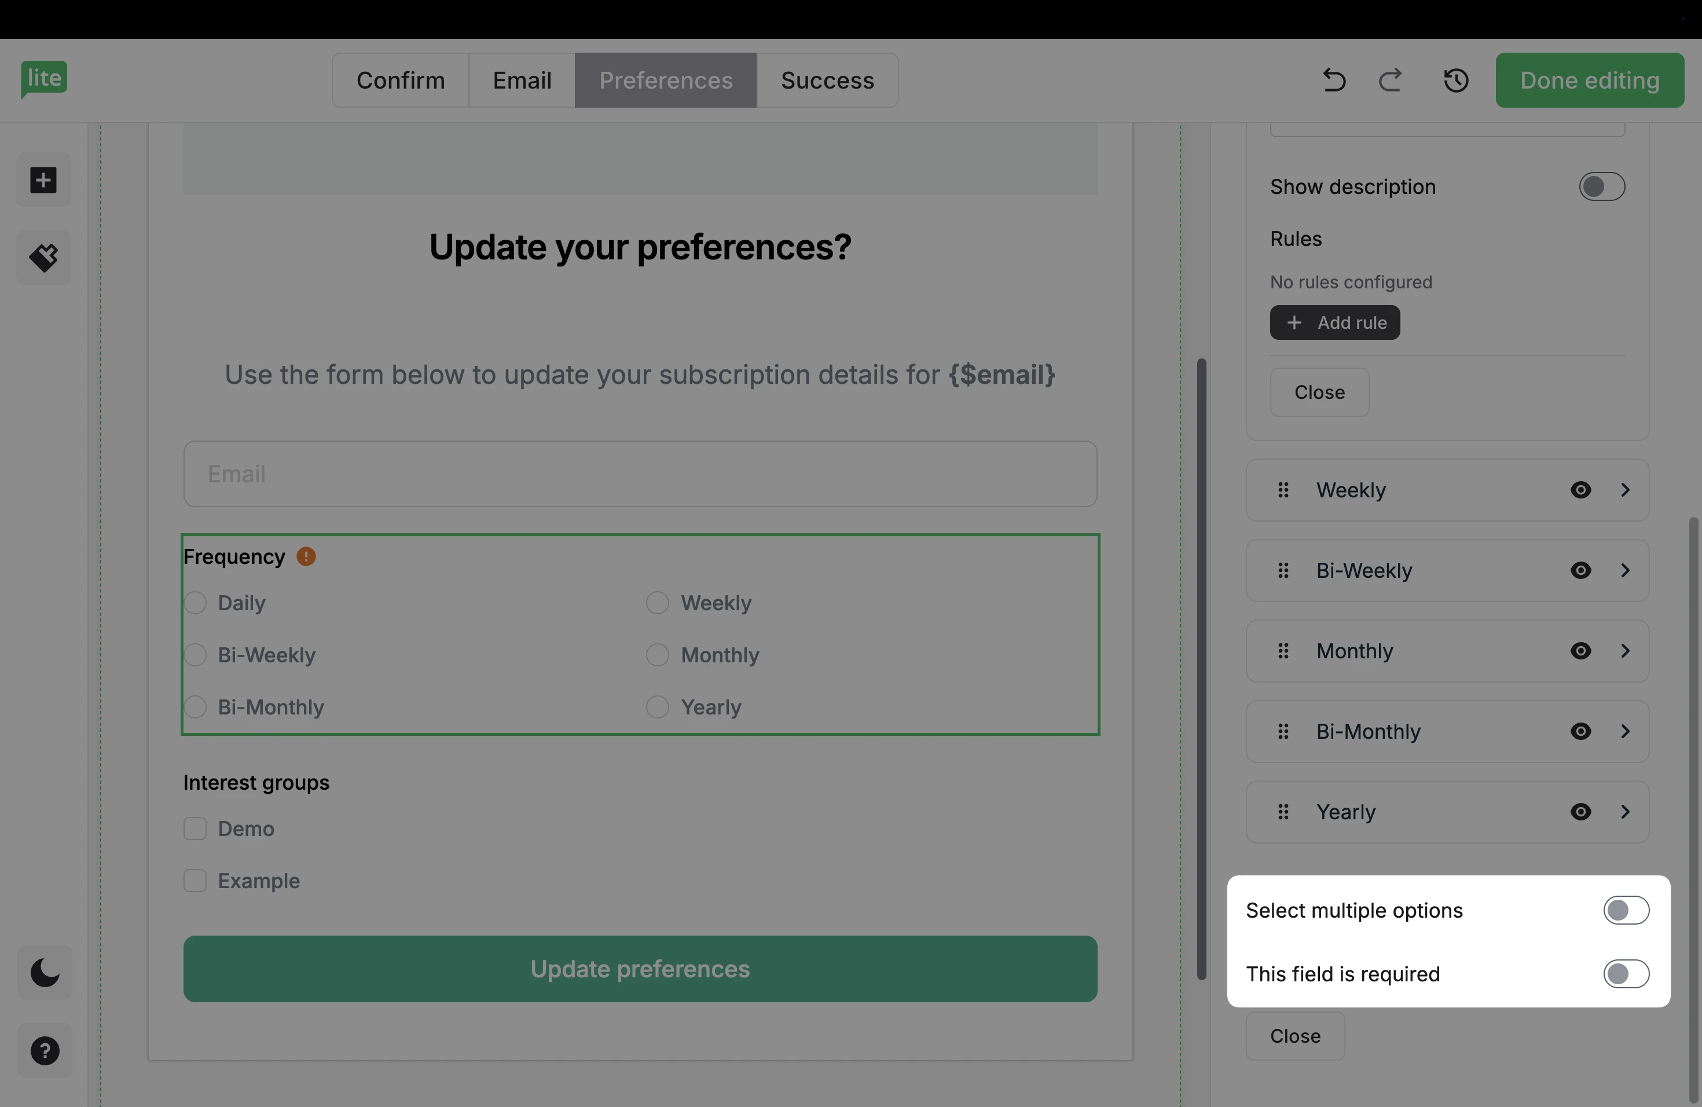Viewport: 1702px width, 1107px height.
Task: Switch to the Confirm tab
Action: (401, 80)
